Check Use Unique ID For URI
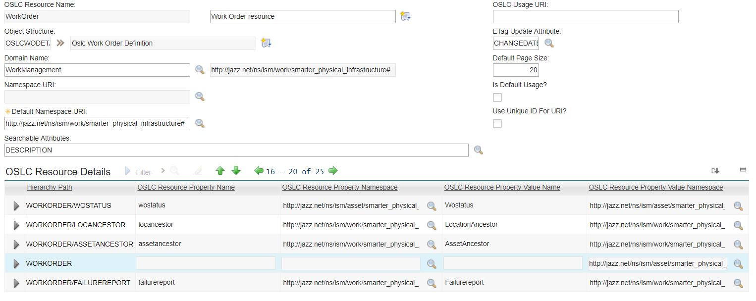Viewport: 756px width, 301px height. tap(497, 124)
